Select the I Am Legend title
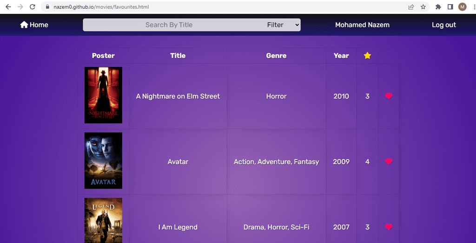 click(178, 227)
